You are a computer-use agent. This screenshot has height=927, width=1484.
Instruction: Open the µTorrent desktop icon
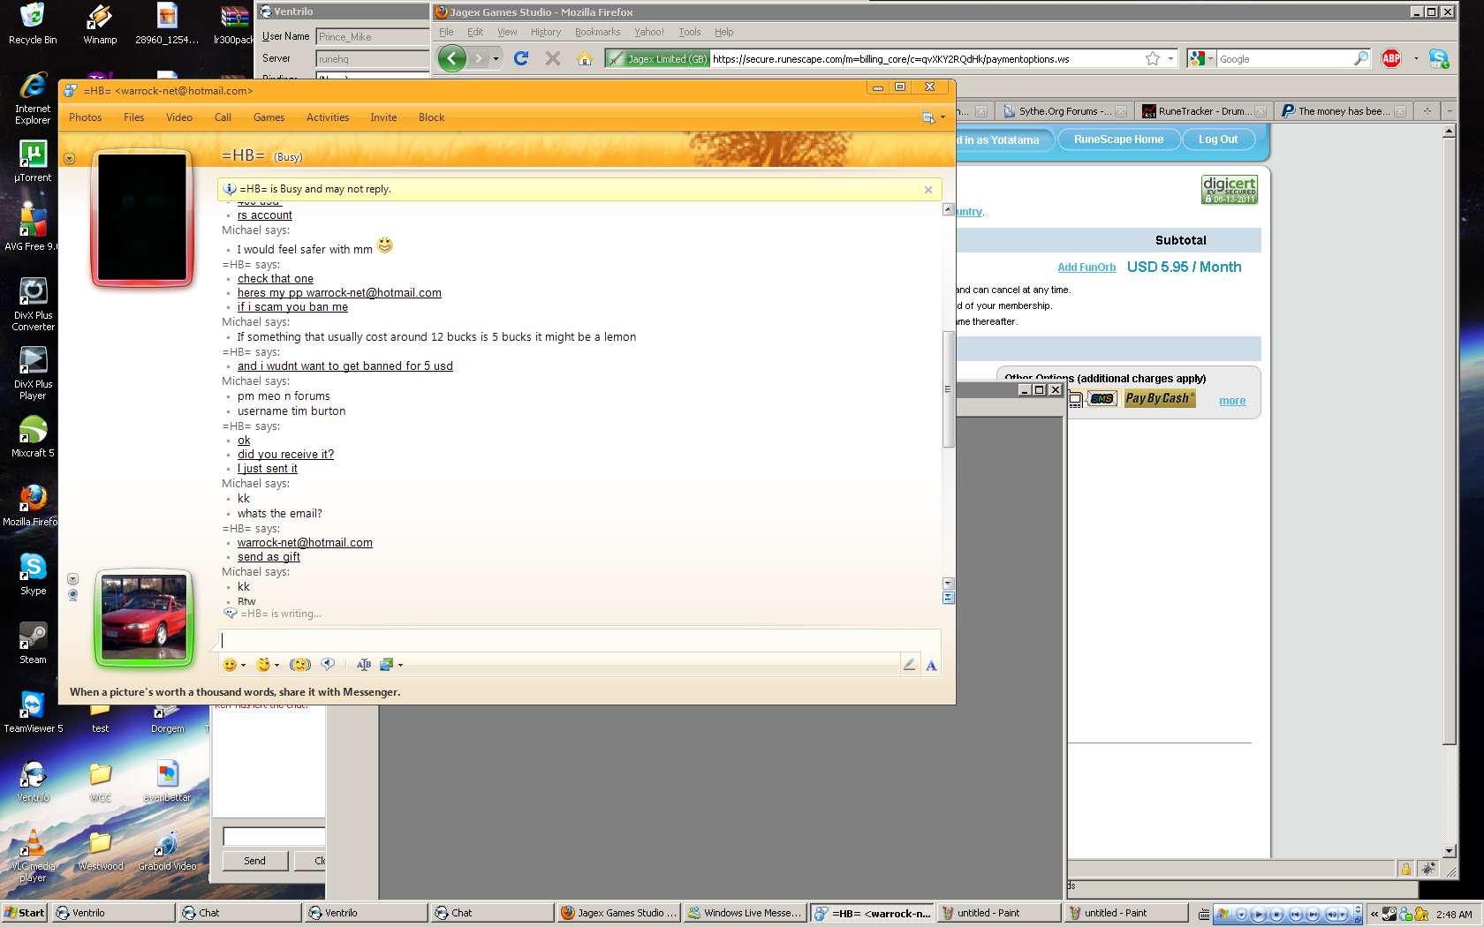point(33,162)
